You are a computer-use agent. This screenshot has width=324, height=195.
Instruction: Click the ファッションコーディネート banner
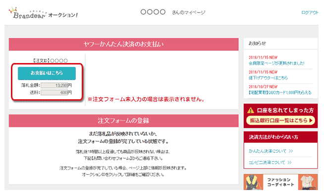[x=280, y=182]
